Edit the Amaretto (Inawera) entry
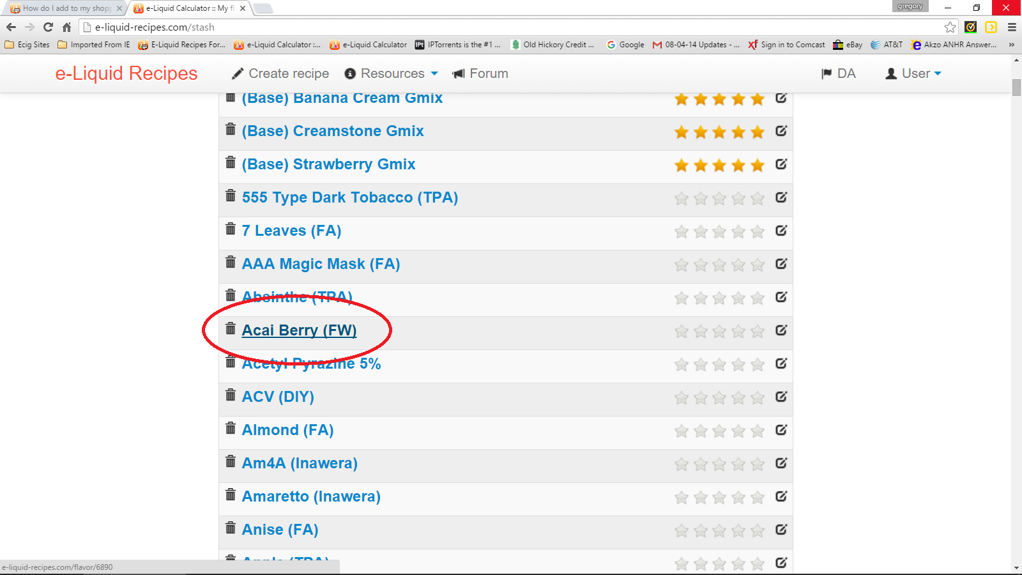The height and width of the screenshot is (575, 1022). (781, 496)
